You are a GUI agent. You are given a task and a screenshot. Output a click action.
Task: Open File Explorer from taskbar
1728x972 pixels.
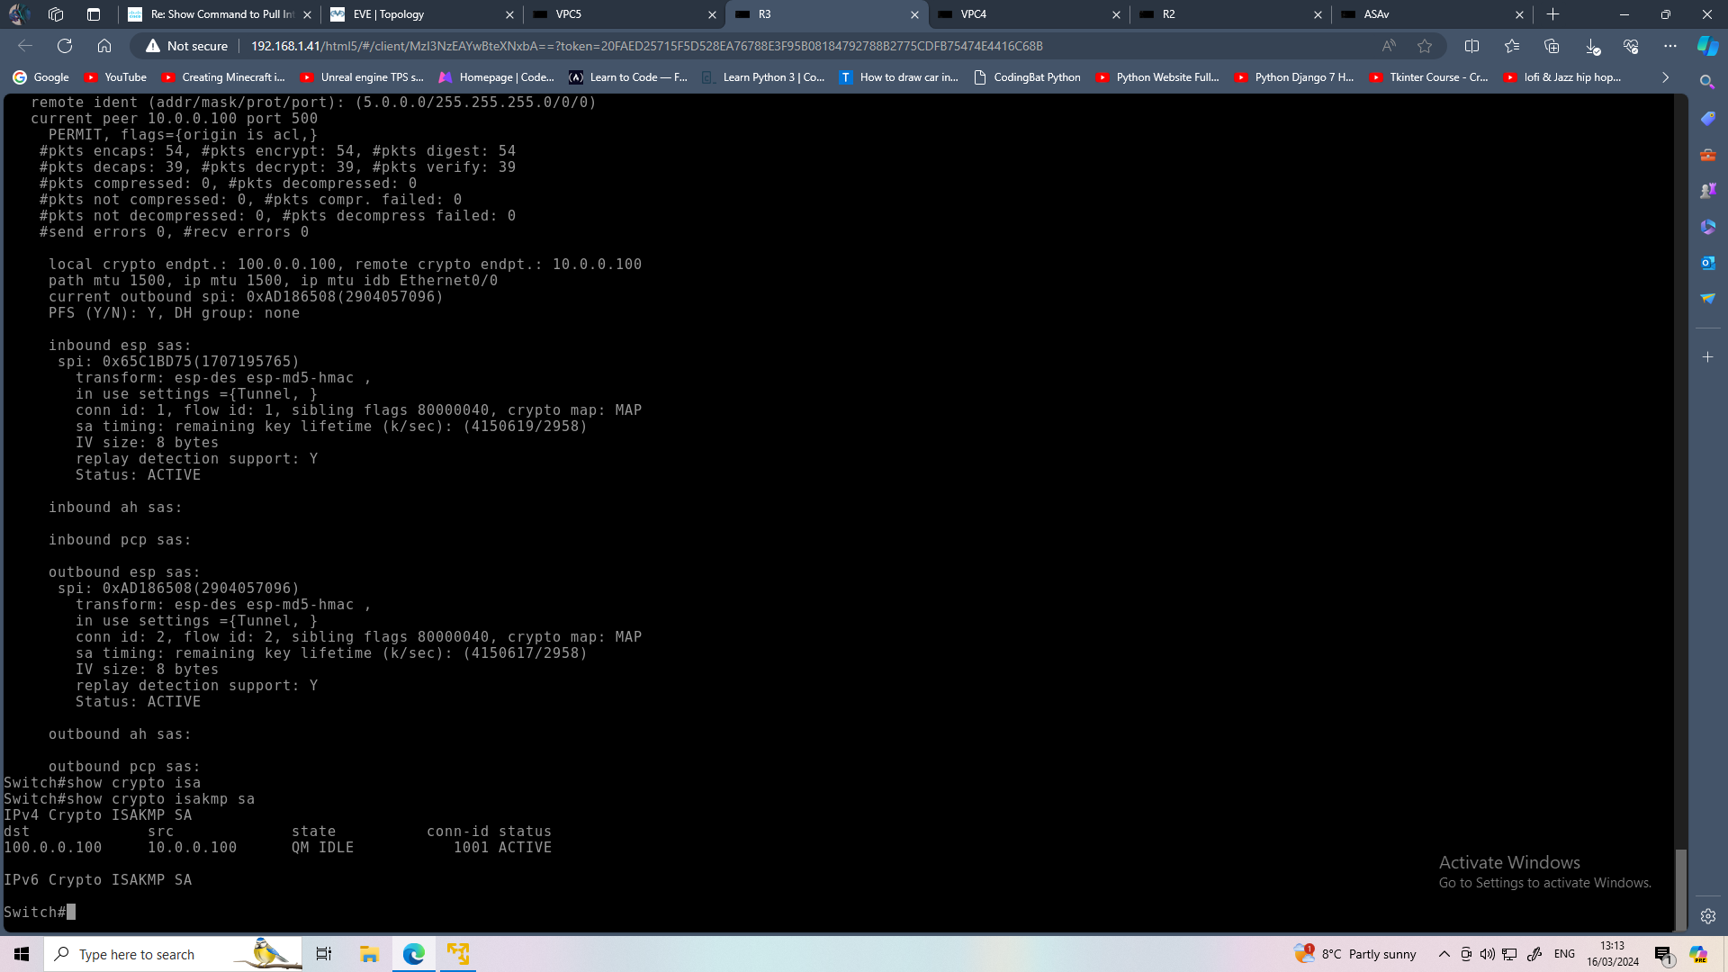[x=369, y=954]
